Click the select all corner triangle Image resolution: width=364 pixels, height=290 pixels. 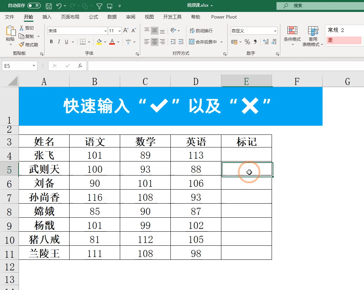(13, 81)
